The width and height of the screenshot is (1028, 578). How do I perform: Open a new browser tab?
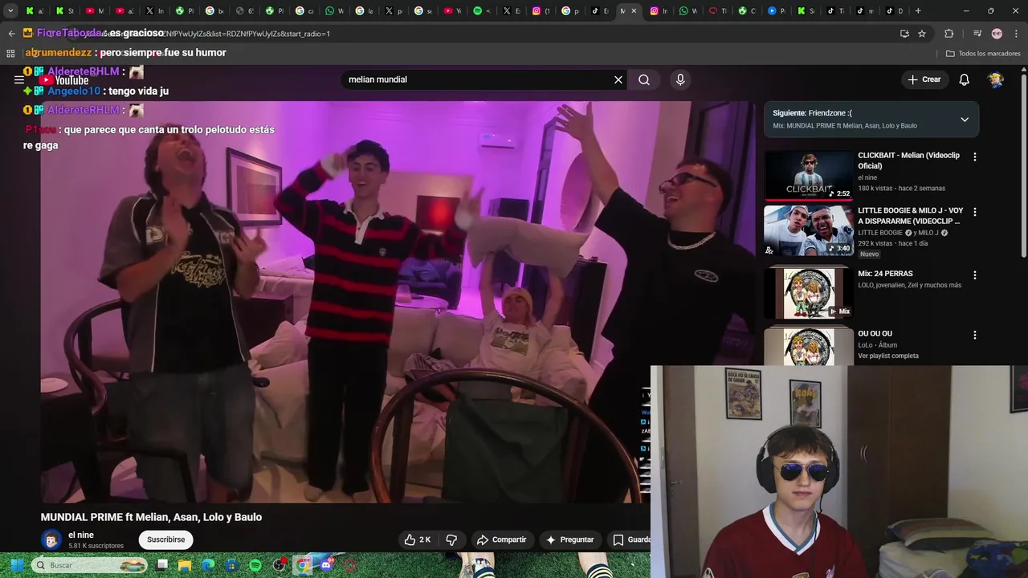coord(918,11)
